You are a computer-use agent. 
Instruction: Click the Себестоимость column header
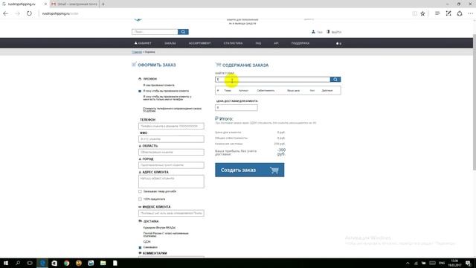pyautogui.click(x=266, y=91)
